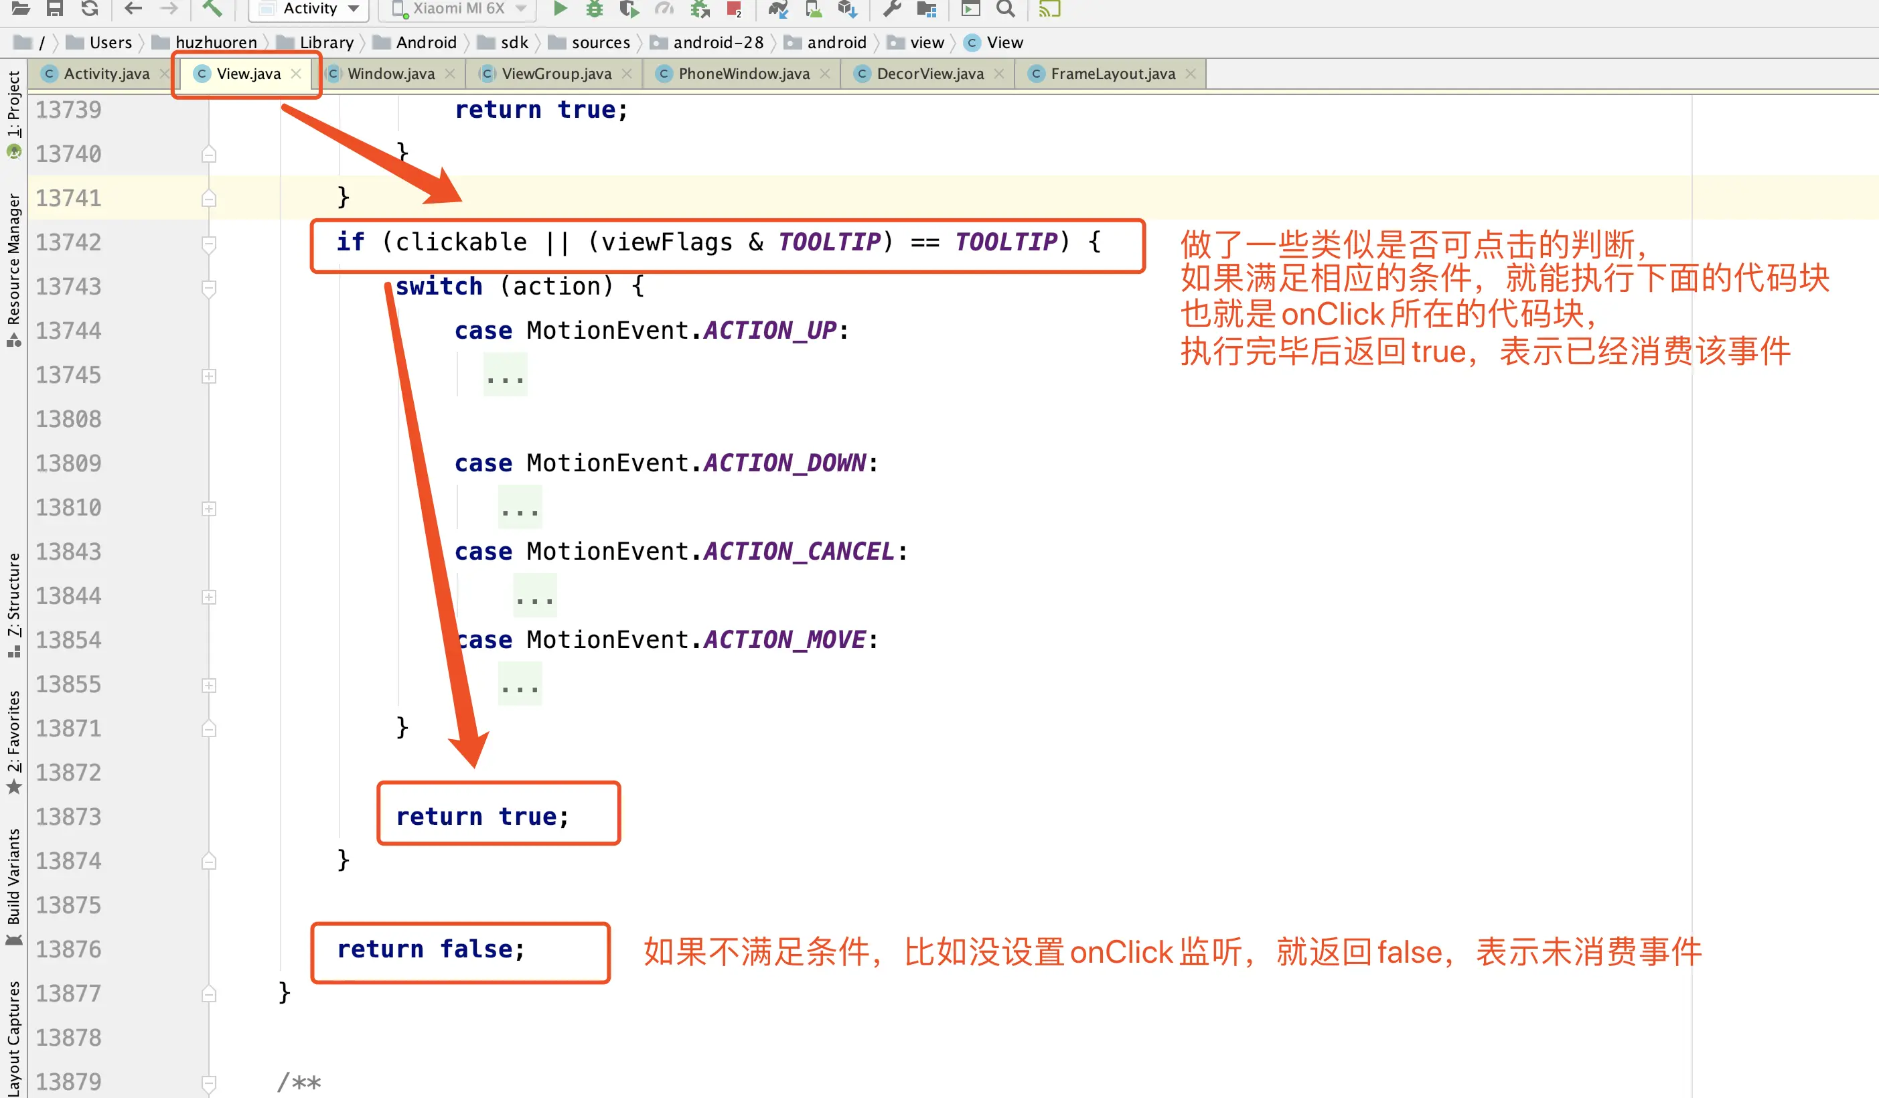Click the Debug app bug icon
Image resolution: width=1879 pixels, height=1098 pixels.
(594, 8)
